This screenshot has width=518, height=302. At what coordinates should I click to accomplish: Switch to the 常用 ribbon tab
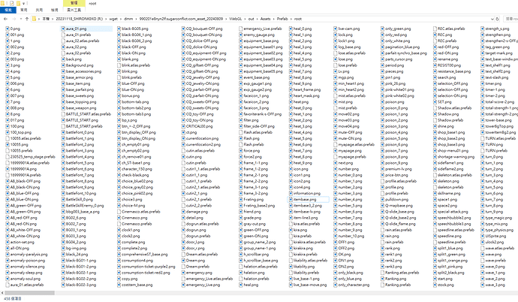pos(24,10)
